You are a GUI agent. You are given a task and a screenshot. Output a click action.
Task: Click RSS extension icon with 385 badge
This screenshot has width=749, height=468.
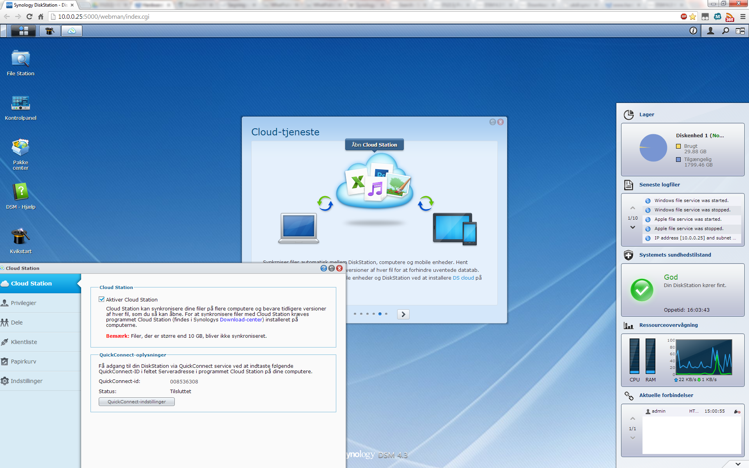tap(729, 17)
